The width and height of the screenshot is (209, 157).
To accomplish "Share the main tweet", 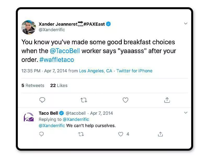I will tap(167, 100).
